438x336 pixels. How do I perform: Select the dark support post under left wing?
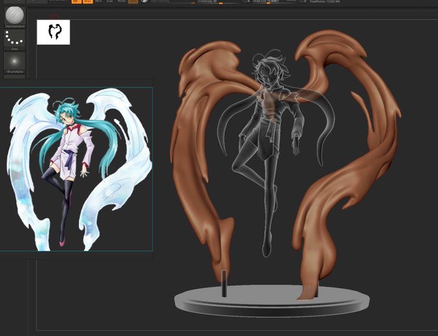224,283
